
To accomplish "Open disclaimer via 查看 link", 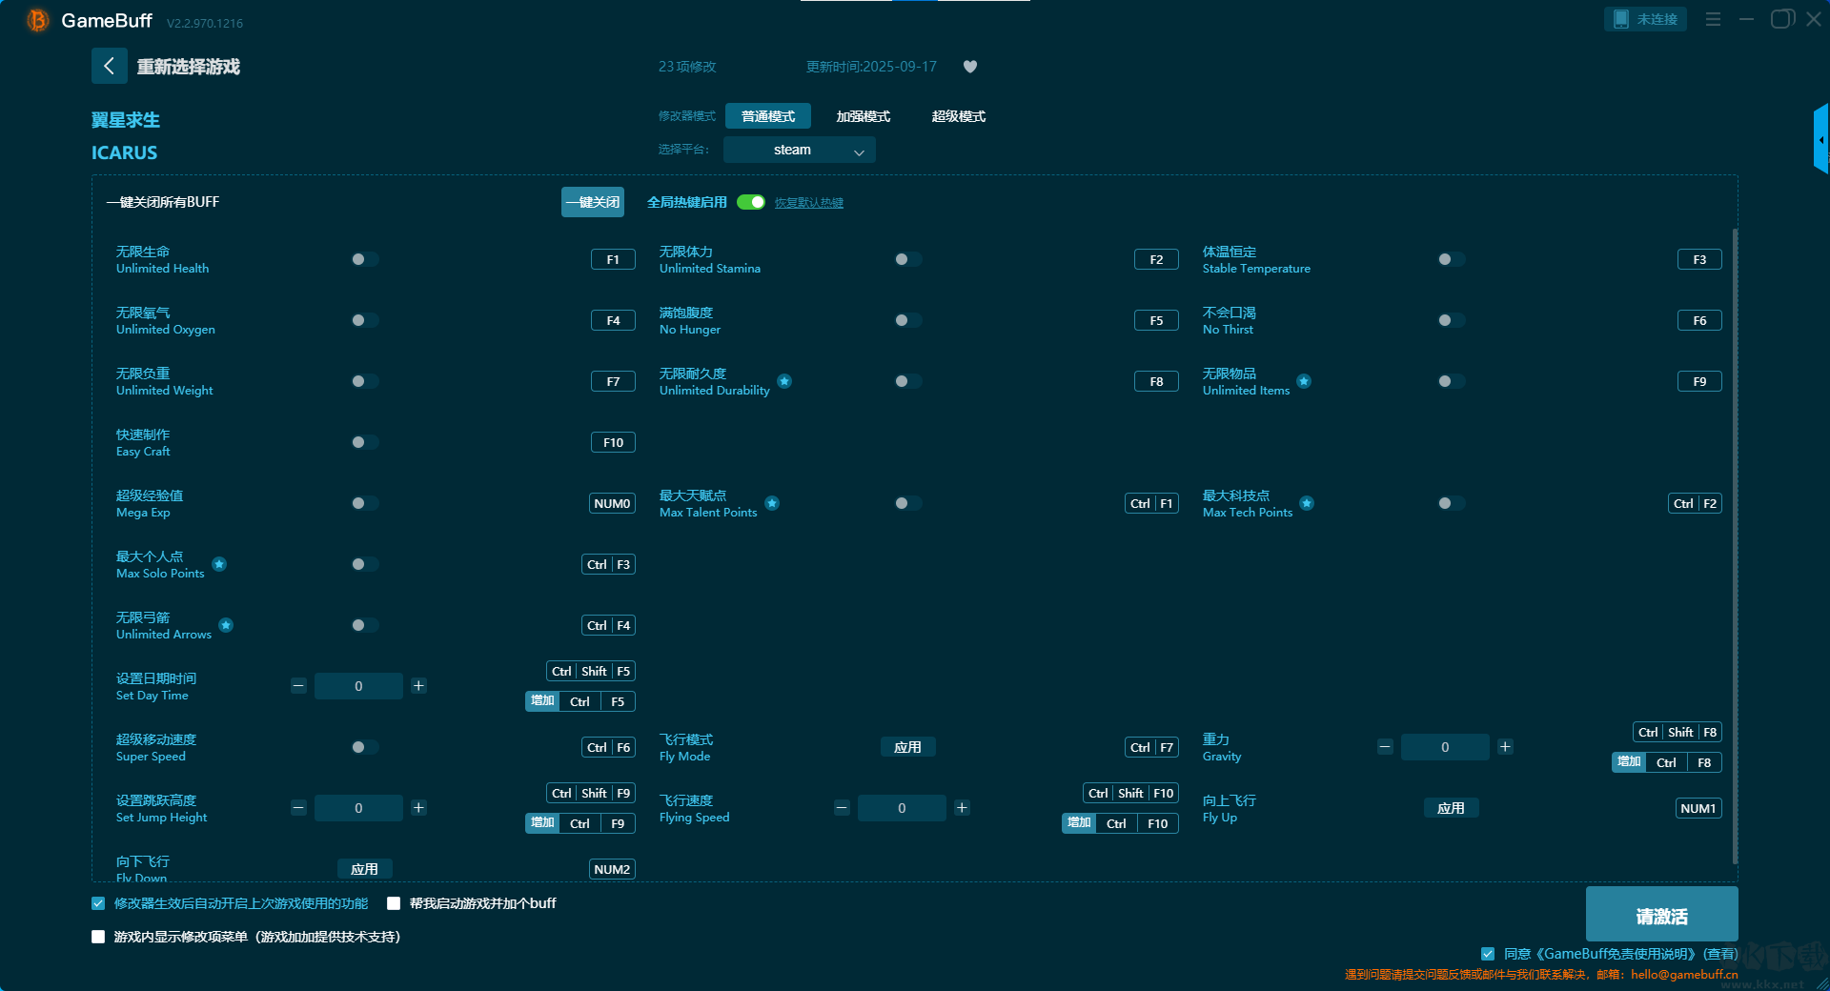I will pyautogui.click(x=1720, y=954).
